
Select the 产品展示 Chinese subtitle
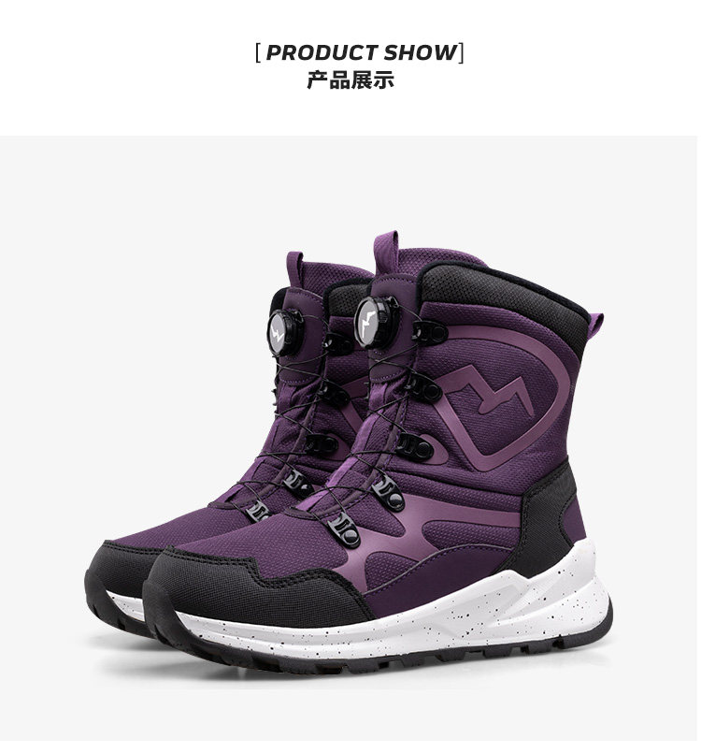pos(350,80)
